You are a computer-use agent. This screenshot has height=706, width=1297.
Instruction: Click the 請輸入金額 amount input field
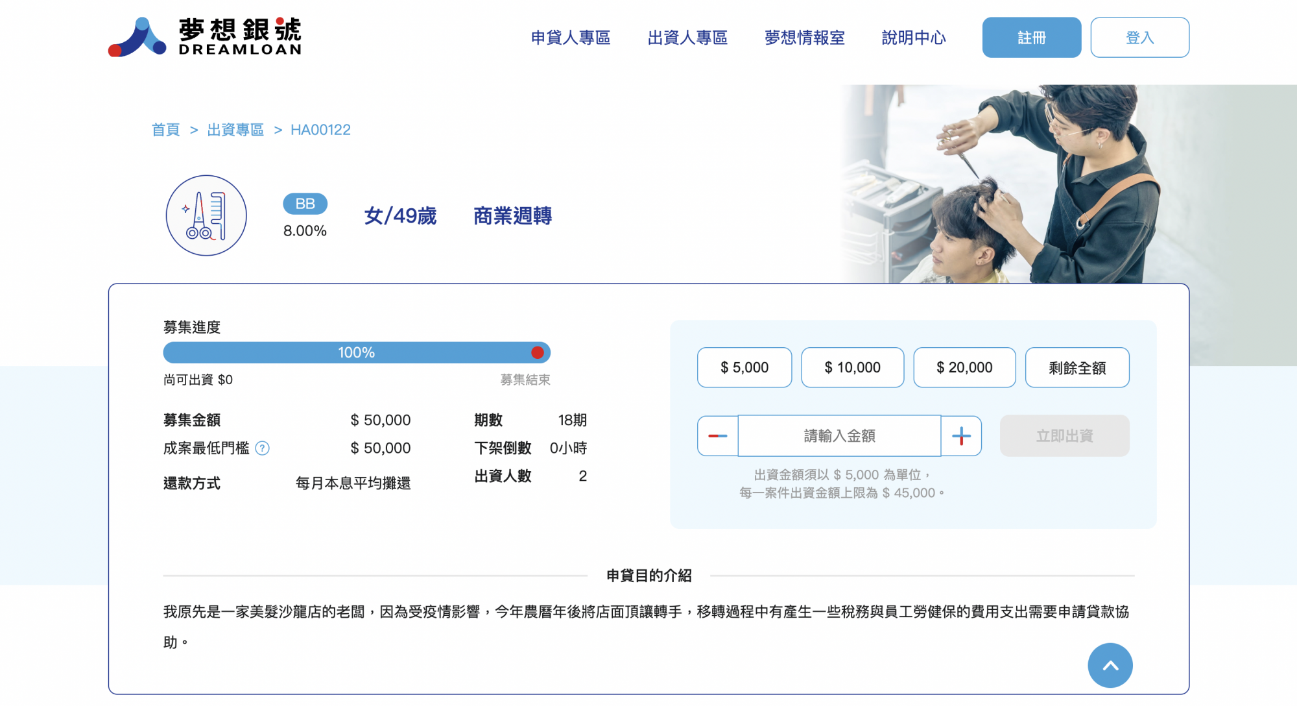(839, 435)
